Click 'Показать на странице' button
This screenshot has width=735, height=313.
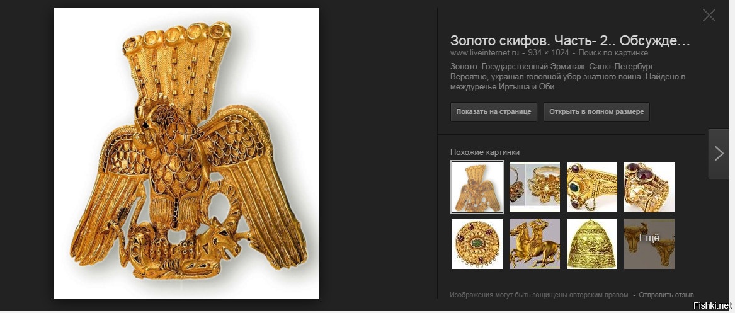pyautogui.click(x=494, y=112)
